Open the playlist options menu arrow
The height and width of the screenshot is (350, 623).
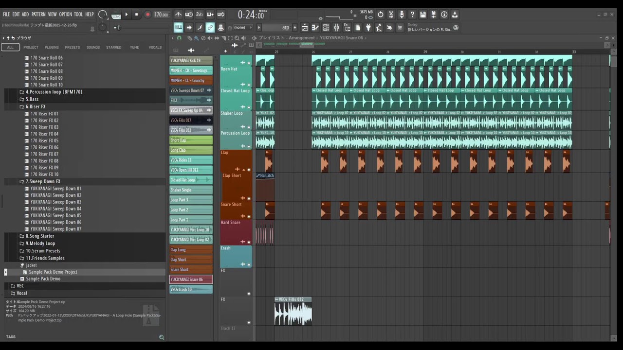[172, 38]
